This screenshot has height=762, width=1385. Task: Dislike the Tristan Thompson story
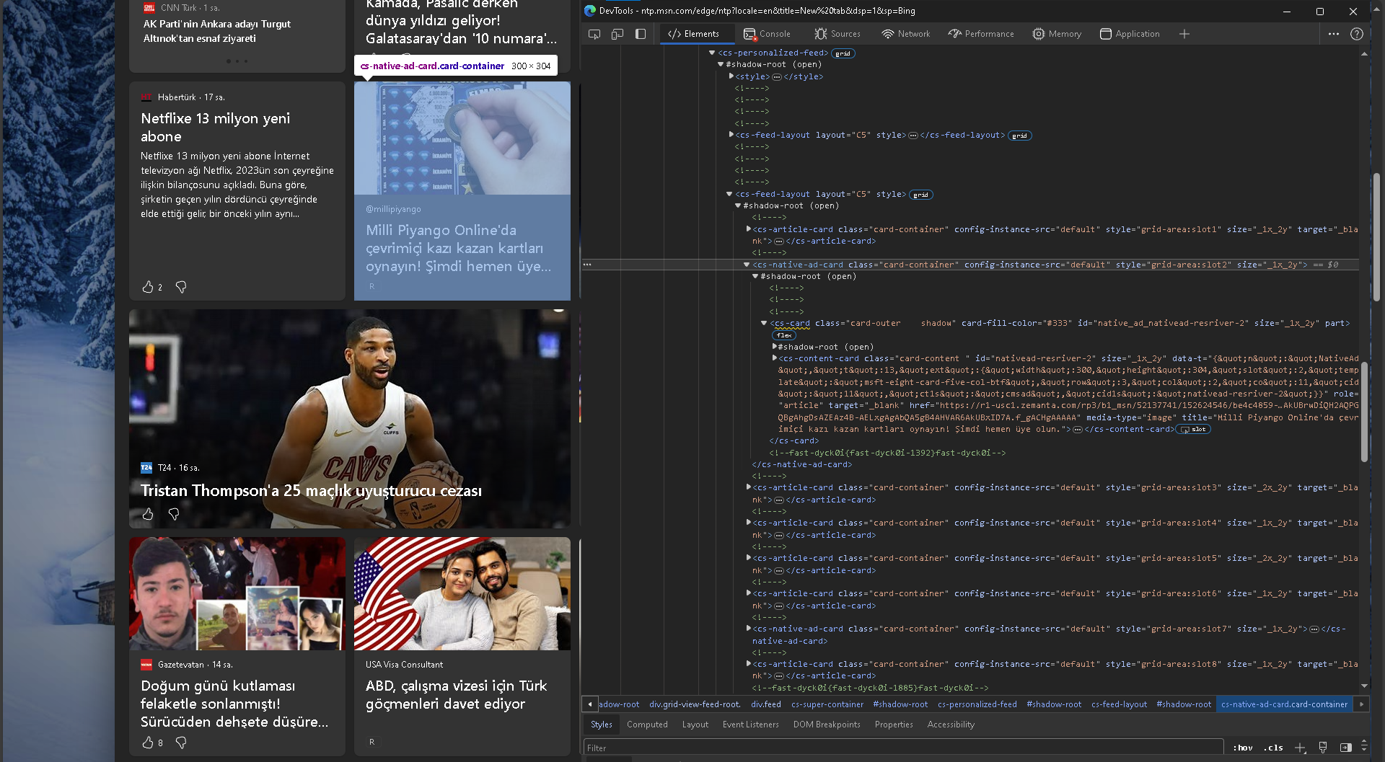pyautogui.click(x=174, y=514)
